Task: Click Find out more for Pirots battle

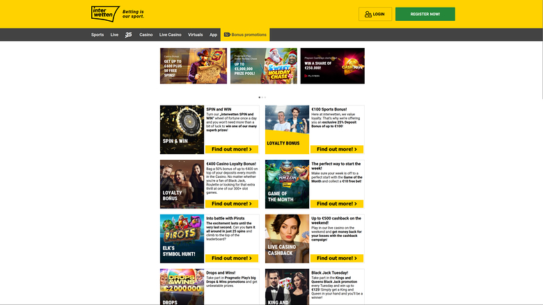Action: pos(231,258)
